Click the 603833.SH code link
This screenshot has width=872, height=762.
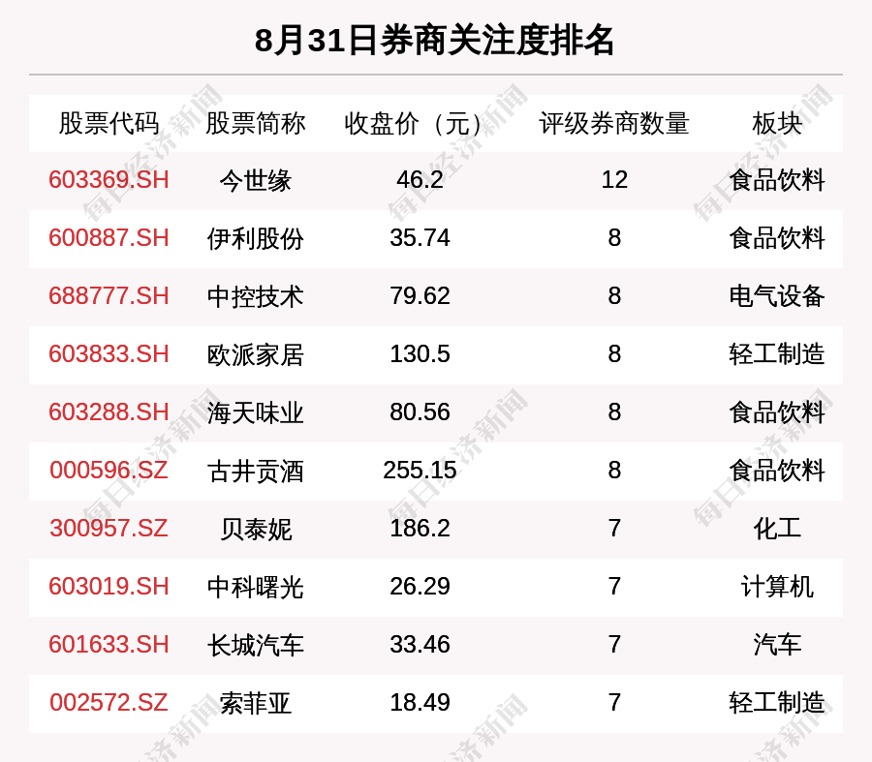[x=109, y=354]
